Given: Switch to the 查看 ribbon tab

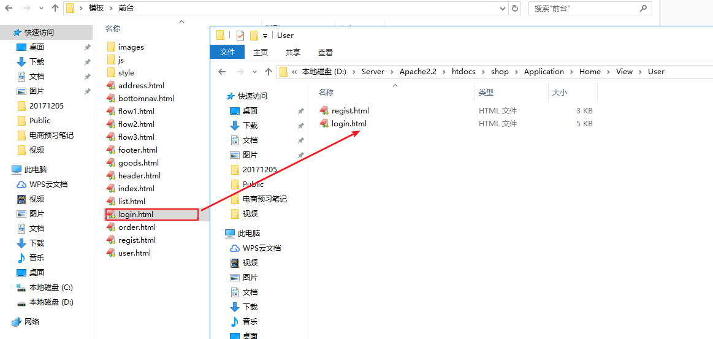Looking at the screenshot, I should [326, 53].
